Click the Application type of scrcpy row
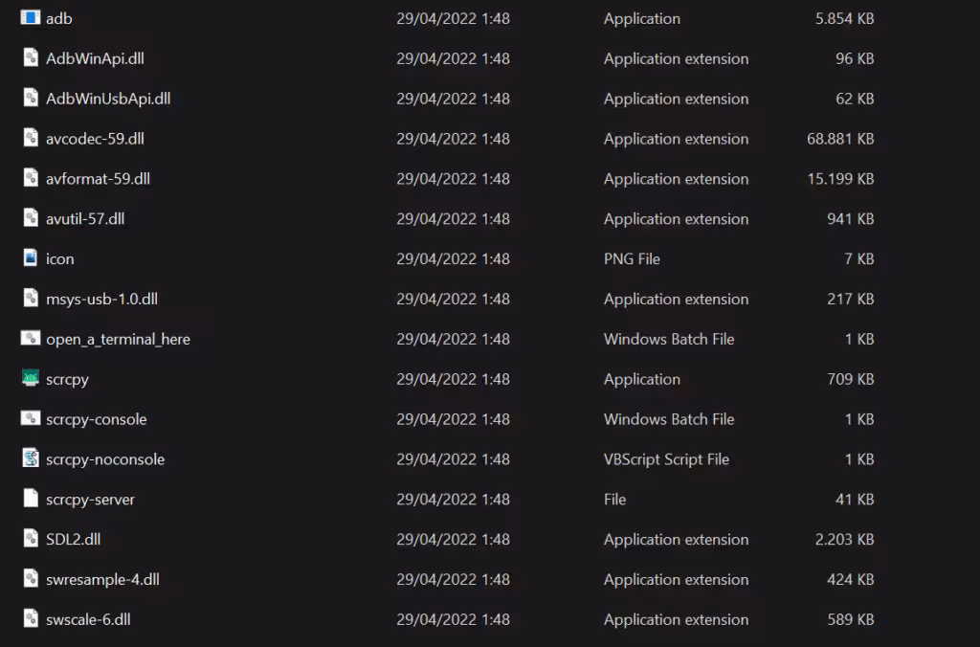980x647 pixels. (642, 379)
